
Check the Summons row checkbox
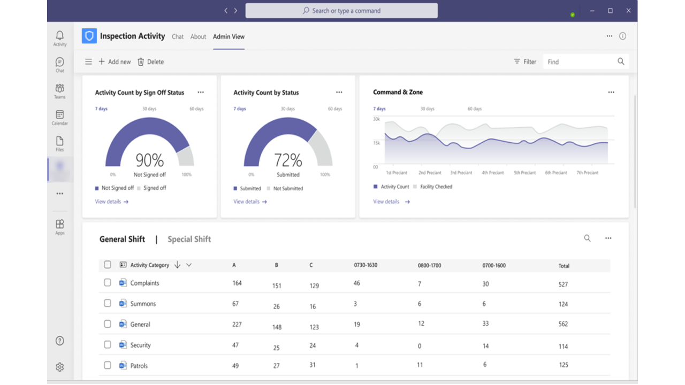[x=108, y=303]
